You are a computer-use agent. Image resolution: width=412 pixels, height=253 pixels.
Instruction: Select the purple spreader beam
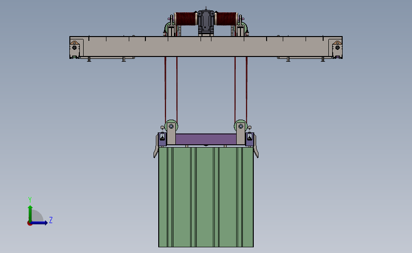tap(206, 139)
